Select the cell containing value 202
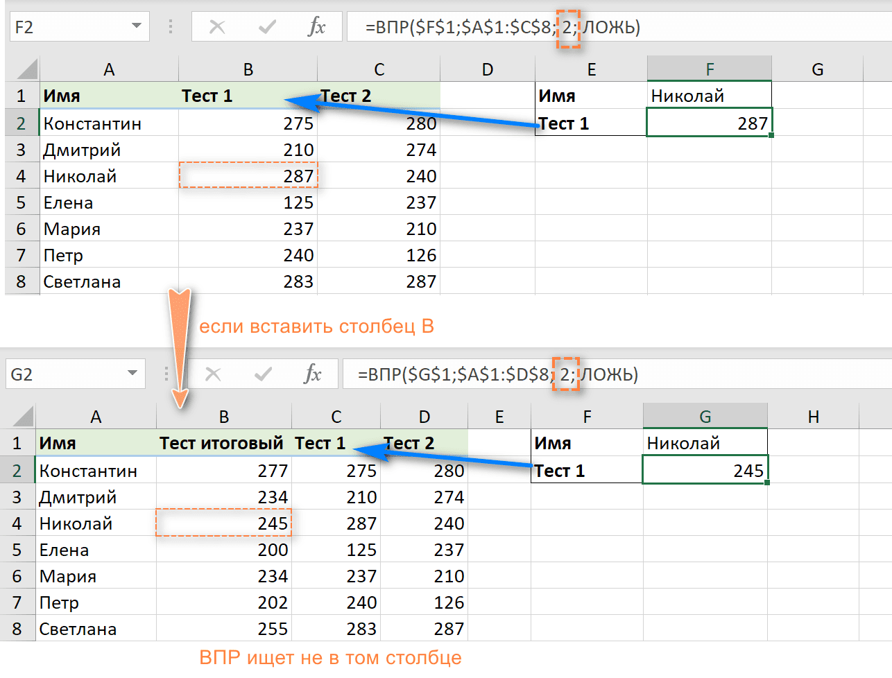The image size is (892, 678). [x=223, y=602]
